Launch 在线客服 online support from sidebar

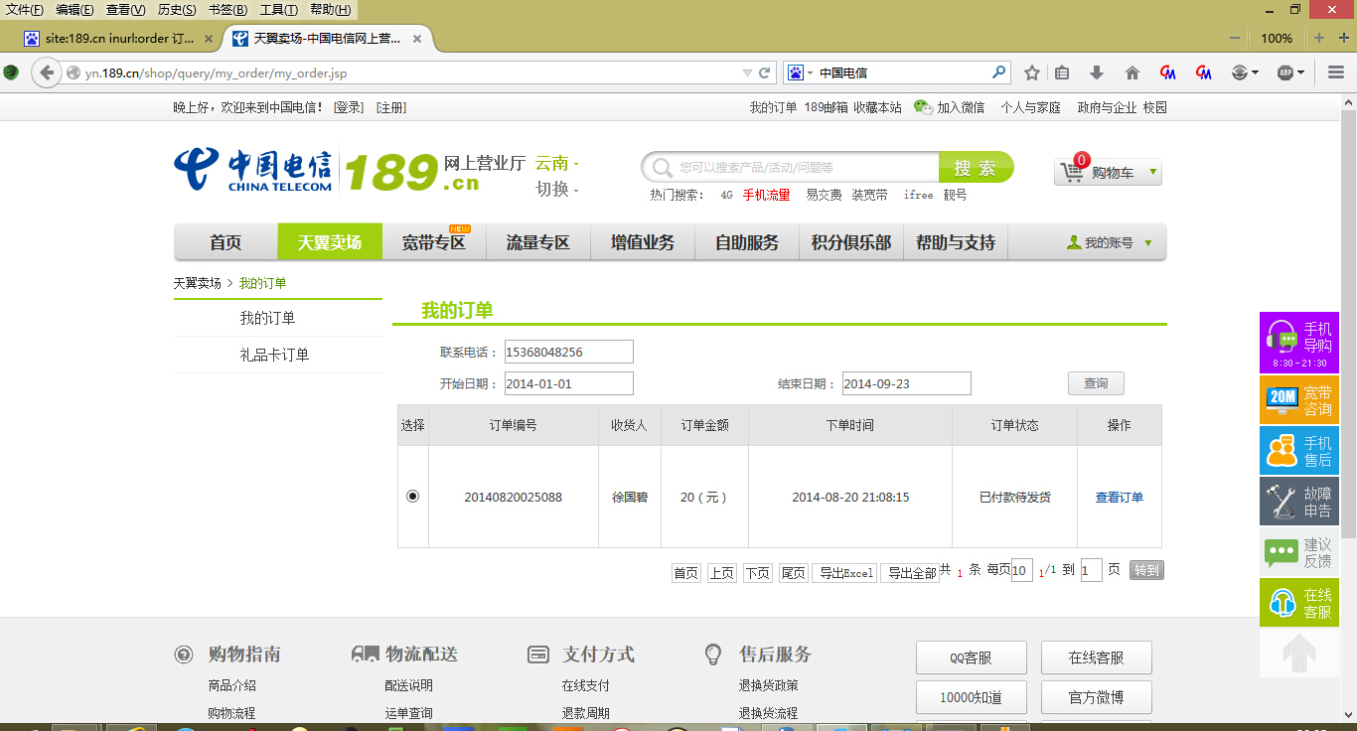[1298, 603]
